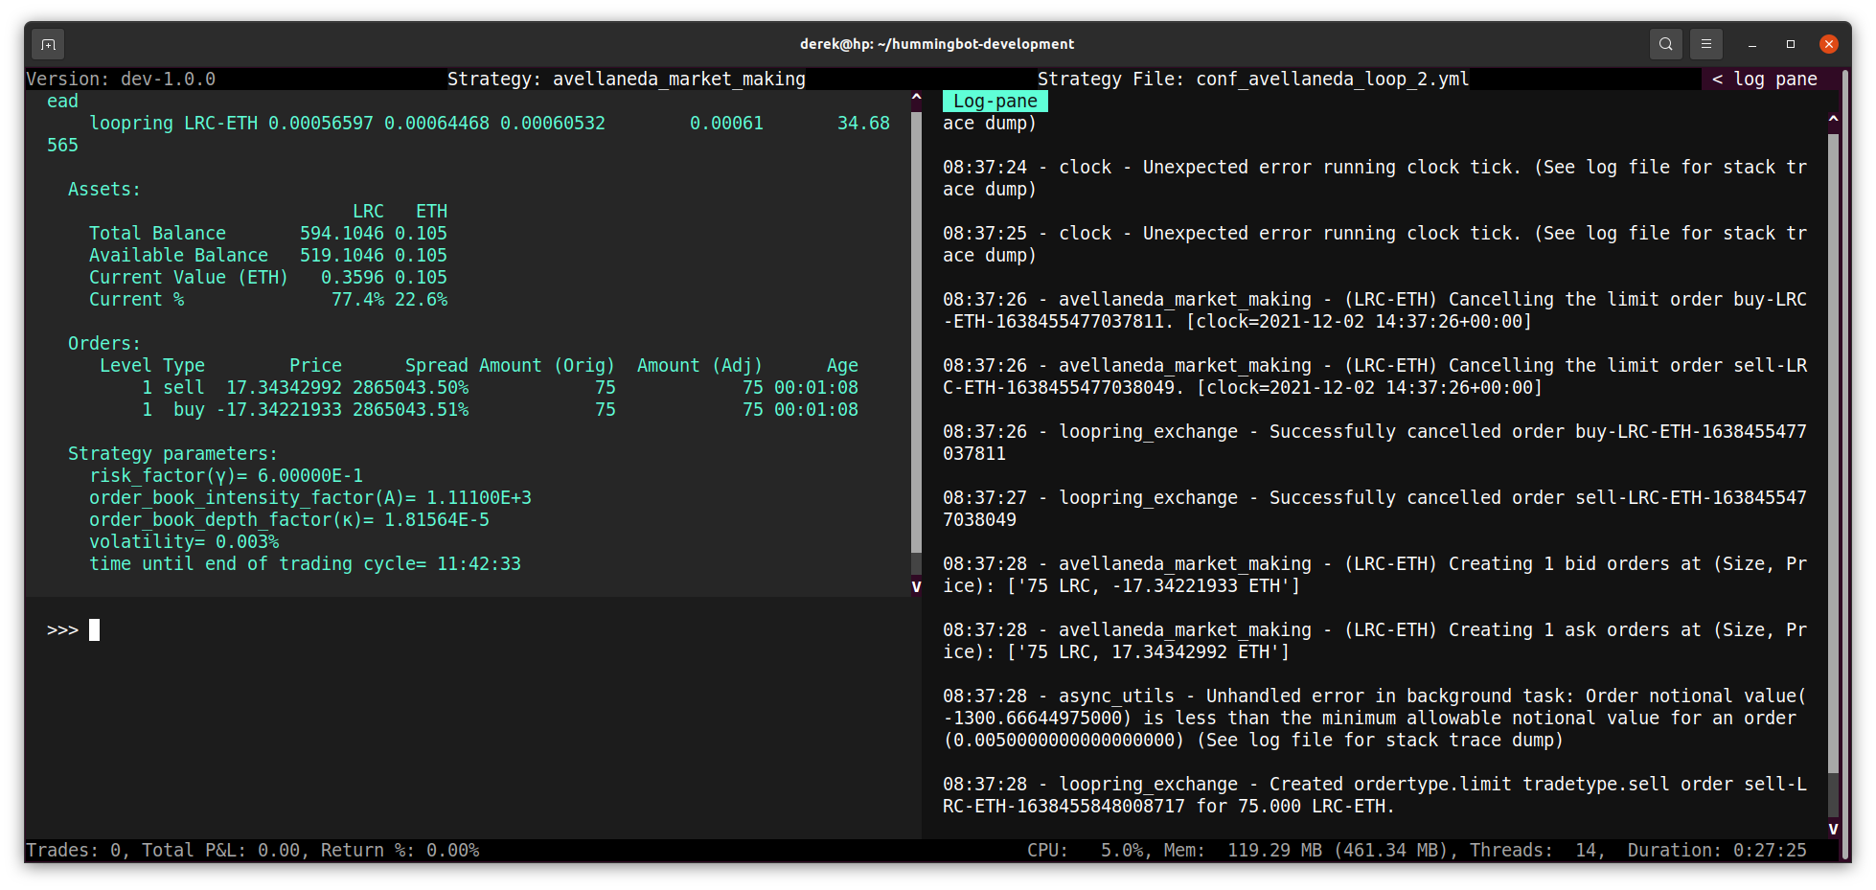This screenshot has width=1876, height=890.
Task: Select the highlighted Log-pane tab
Action: 995,101
